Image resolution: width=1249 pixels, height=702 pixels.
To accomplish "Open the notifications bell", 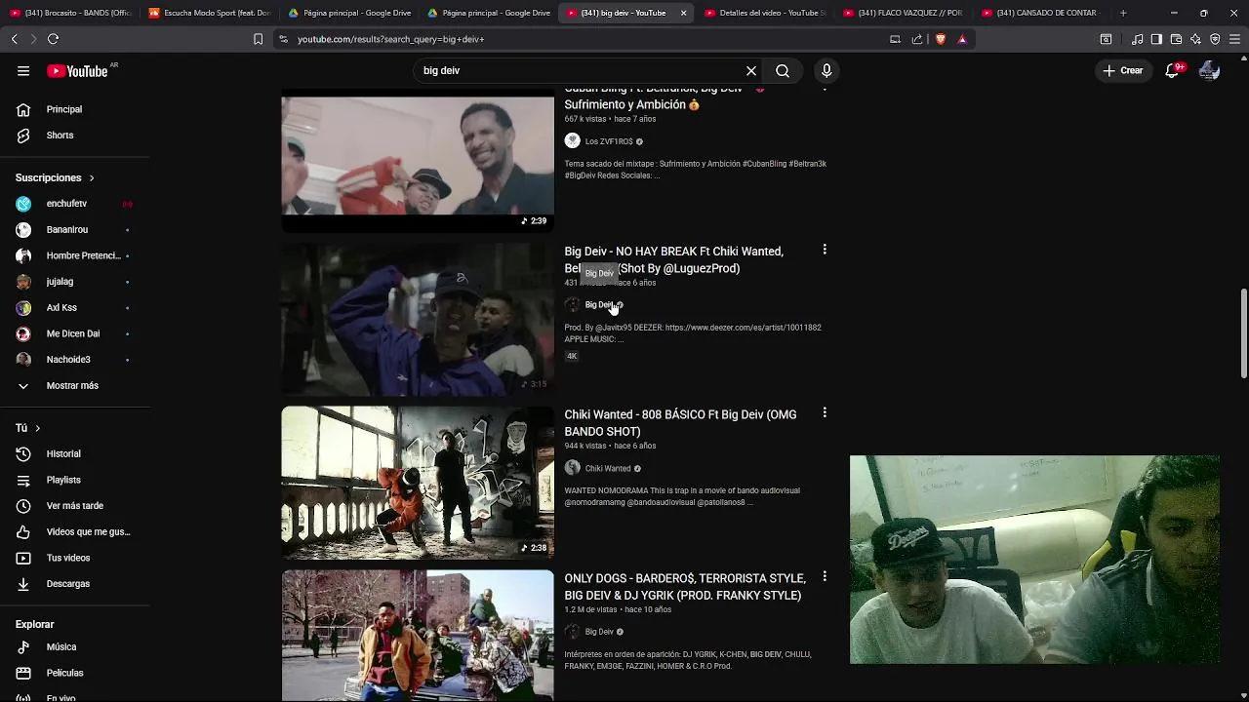I will (x=1173, y=70).
